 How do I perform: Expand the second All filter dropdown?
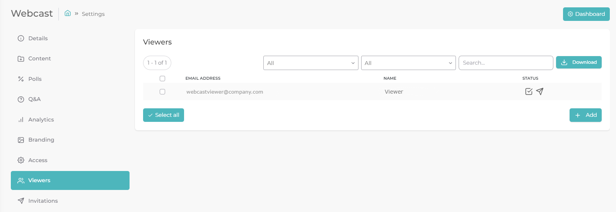(x=408, y=63)
